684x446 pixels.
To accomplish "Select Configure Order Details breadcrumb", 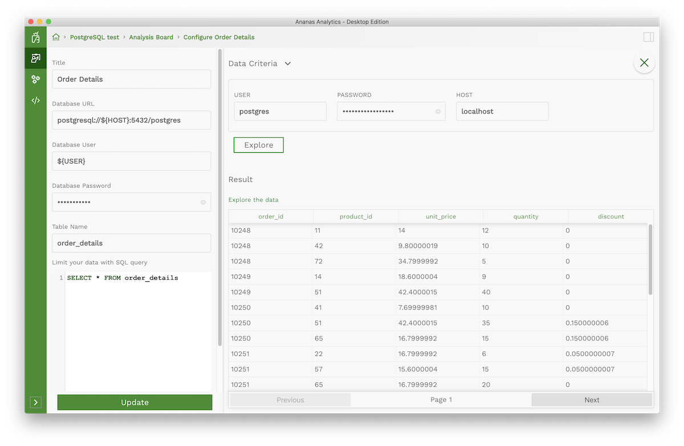I will [x=219, y=37].
